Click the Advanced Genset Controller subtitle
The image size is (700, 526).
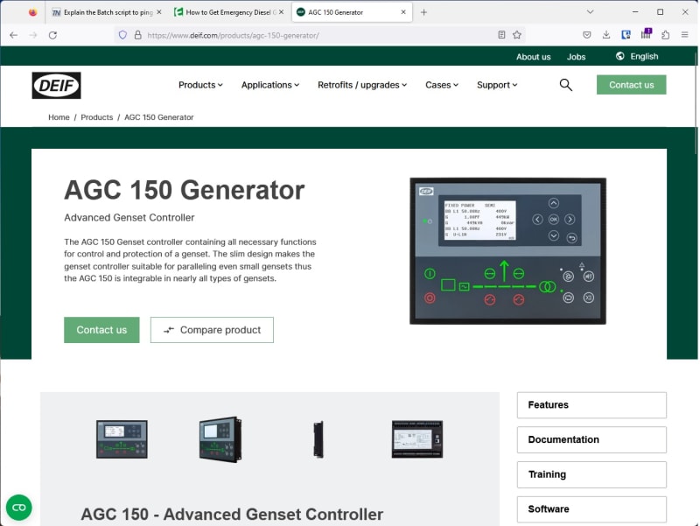pyautogui.click(x=129, y=217)
